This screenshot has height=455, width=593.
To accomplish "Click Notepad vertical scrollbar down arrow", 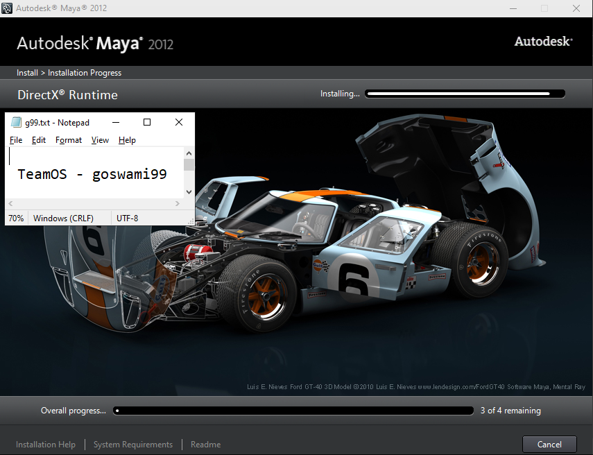I will (189, 191).
